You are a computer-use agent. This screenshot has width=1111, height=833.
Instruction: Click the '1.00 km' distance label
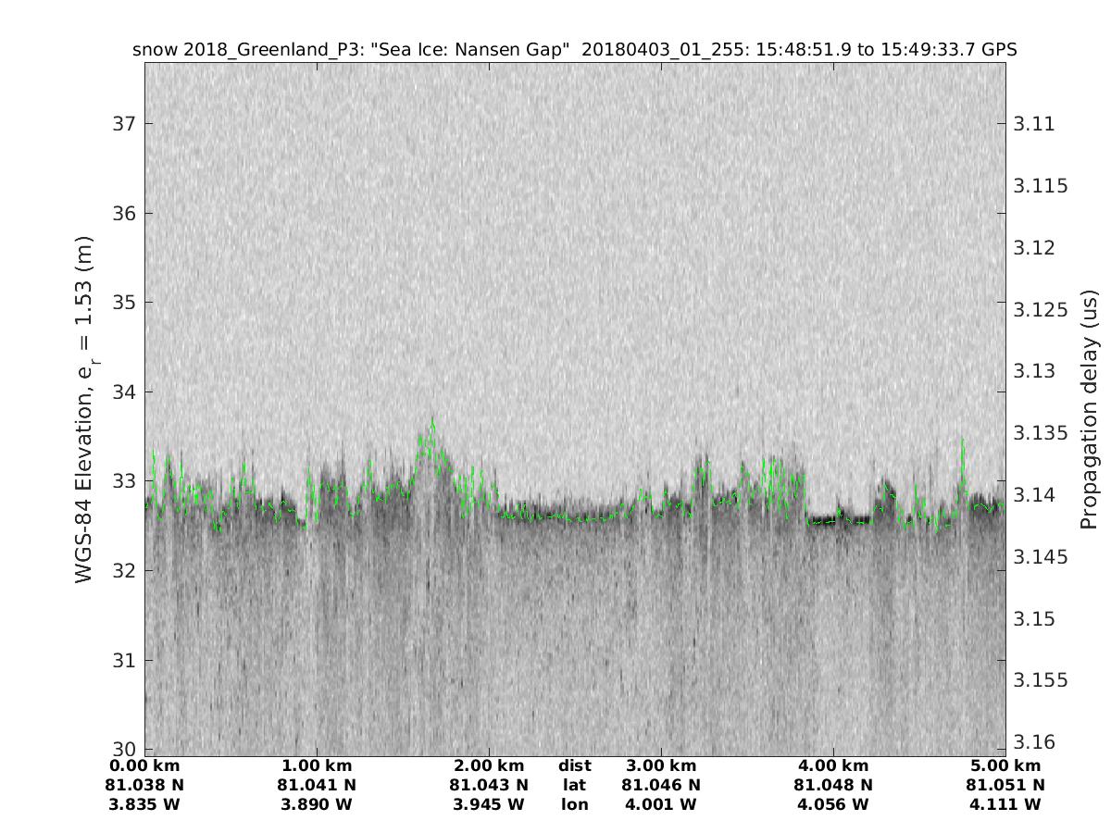pyautogui.click(x=317, y=766)
